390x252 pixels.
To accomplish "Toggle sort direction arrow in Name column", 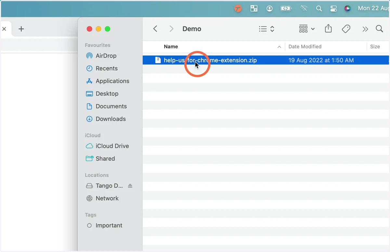I will (279, 47).
